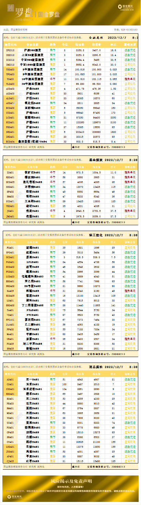Select contract code PX405

[x=10, y=344]
